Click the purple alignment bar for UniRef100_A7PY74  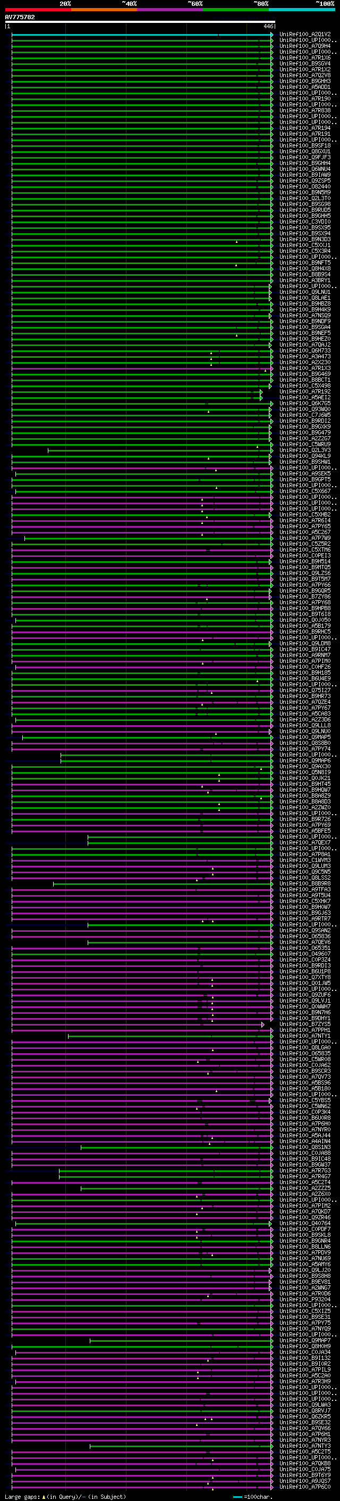pyautogui.click(x=142, y=749)
